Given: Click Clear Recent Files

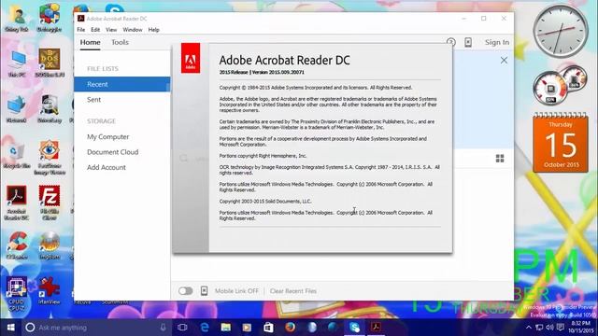Looking at the screenshot, I should [x=293, y=290].
